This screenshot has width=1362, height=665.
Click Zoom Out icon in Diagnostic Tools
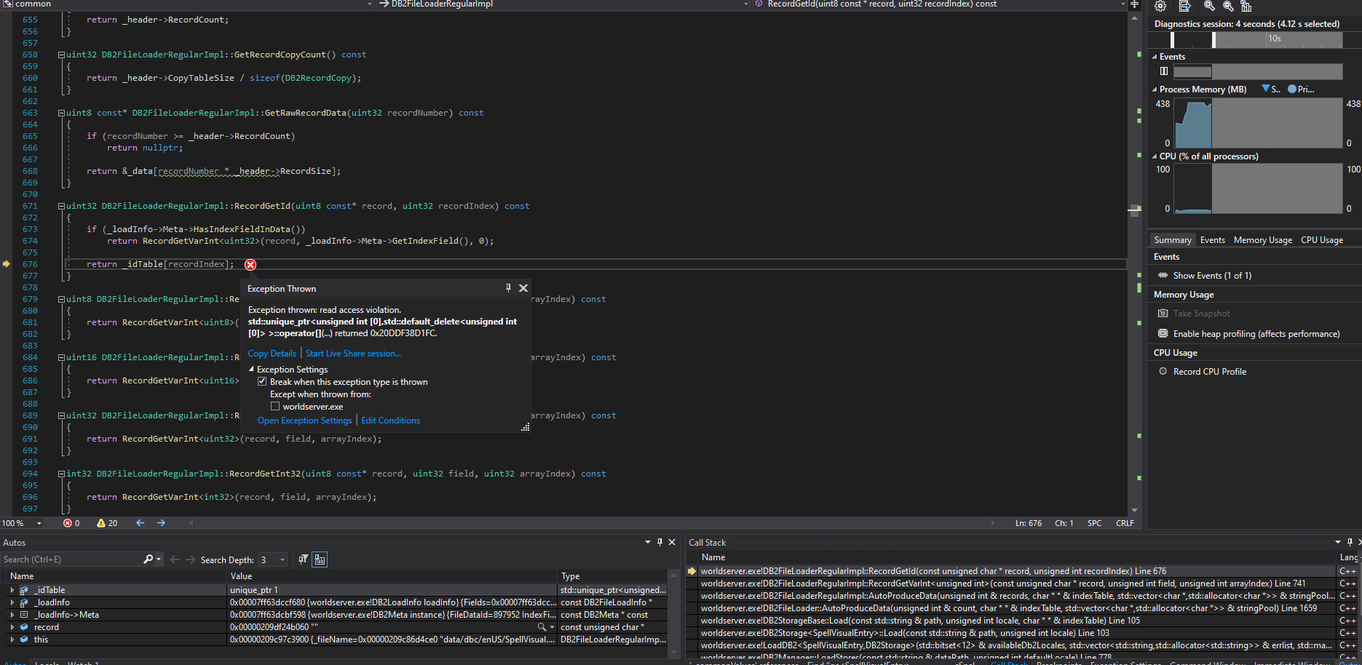tap(1228, 6)
